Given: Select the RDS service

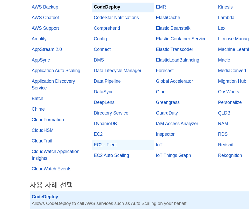Looking at the screenshot, I should (x=223, y=134).
